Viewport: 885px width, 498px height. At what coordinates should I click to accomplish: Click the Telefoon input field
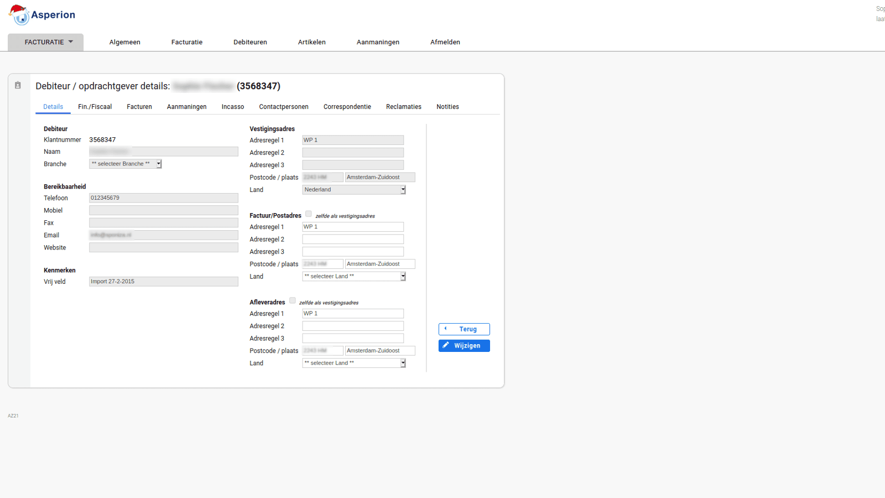(x=163, y=198)
